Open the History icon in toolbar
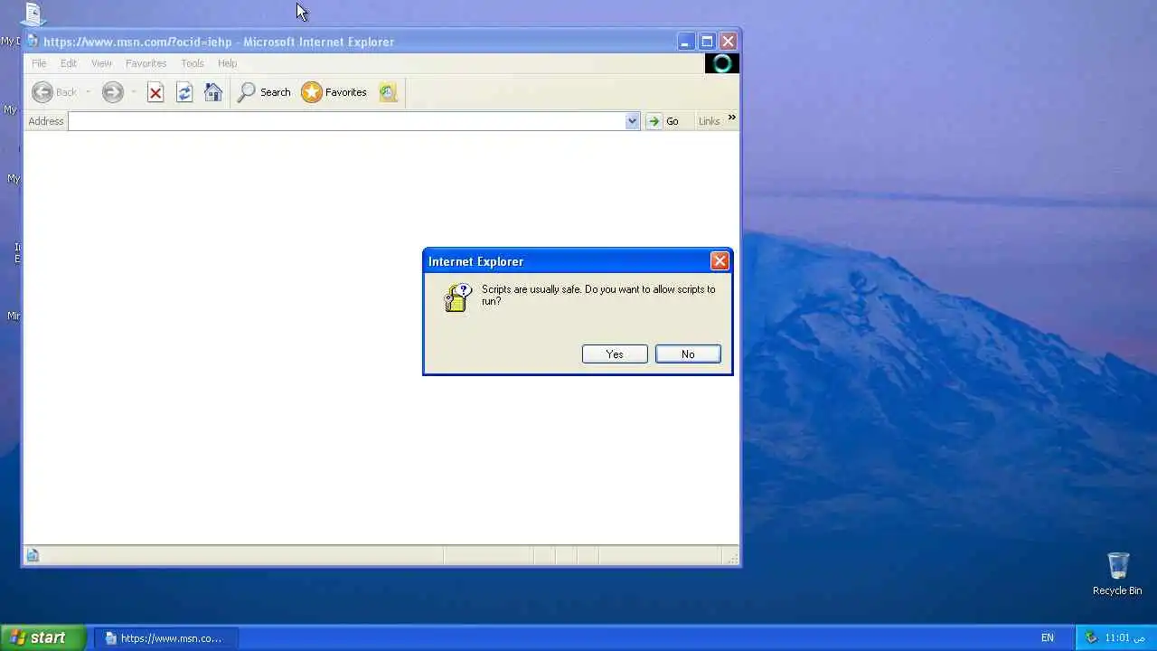This screenshot has height=651, width=1157. (x=388, y=92)
